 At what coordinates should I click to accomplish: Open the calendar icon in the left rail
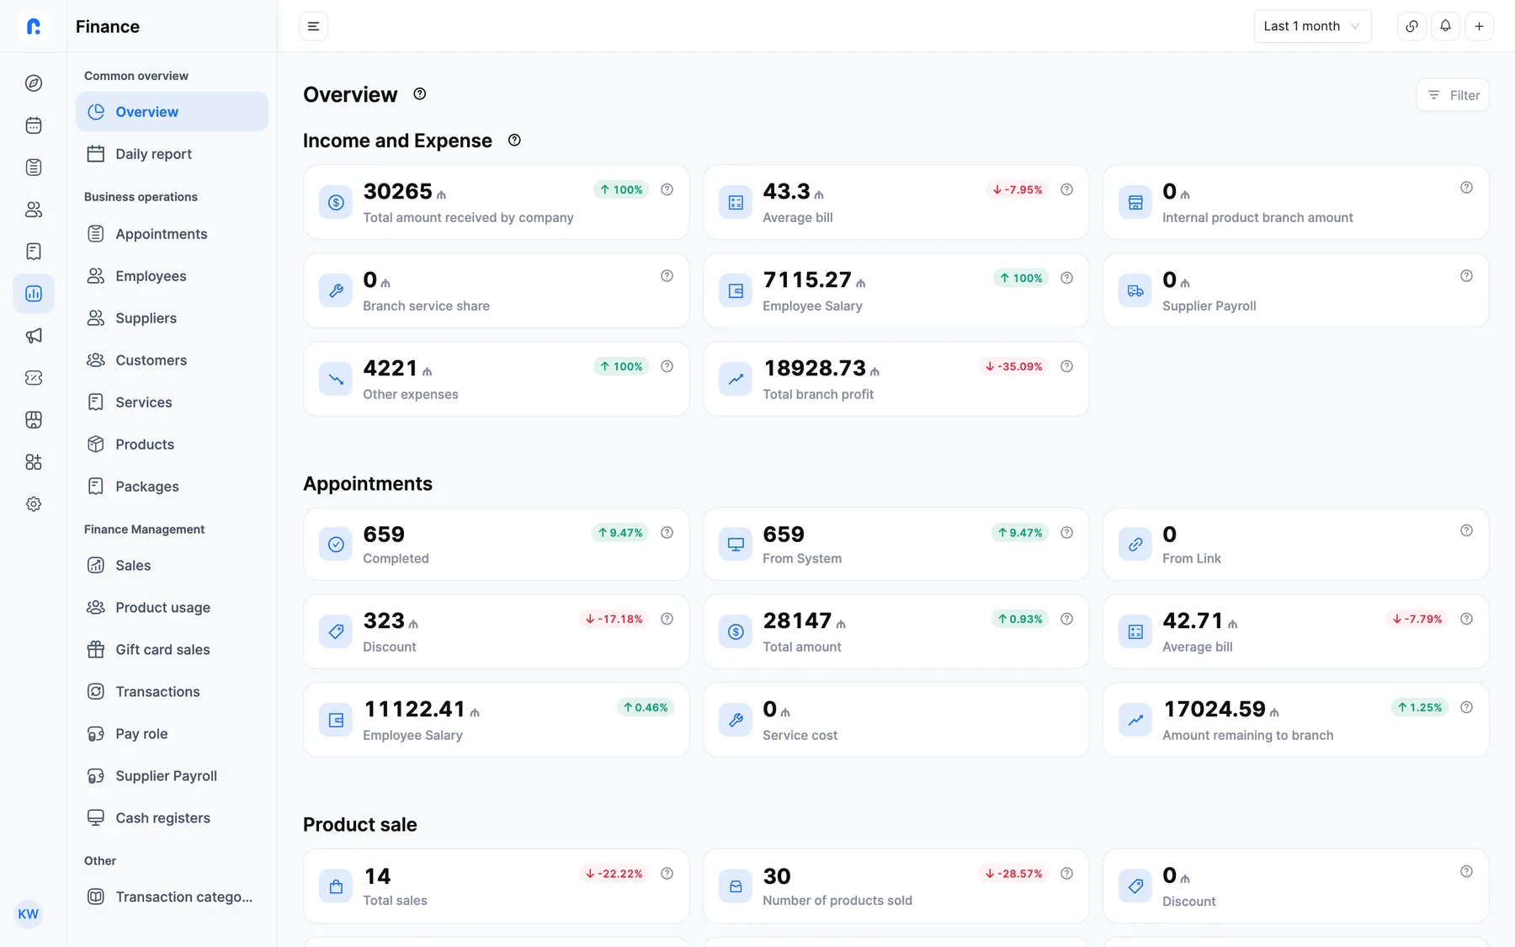point(34,125)
